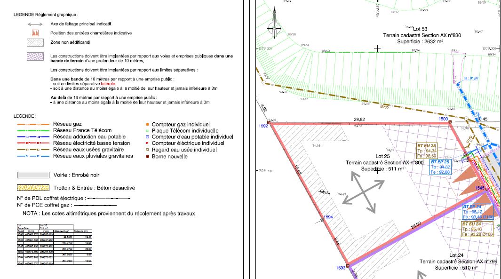Click the brown eaux usées line sample

(33, 150)
